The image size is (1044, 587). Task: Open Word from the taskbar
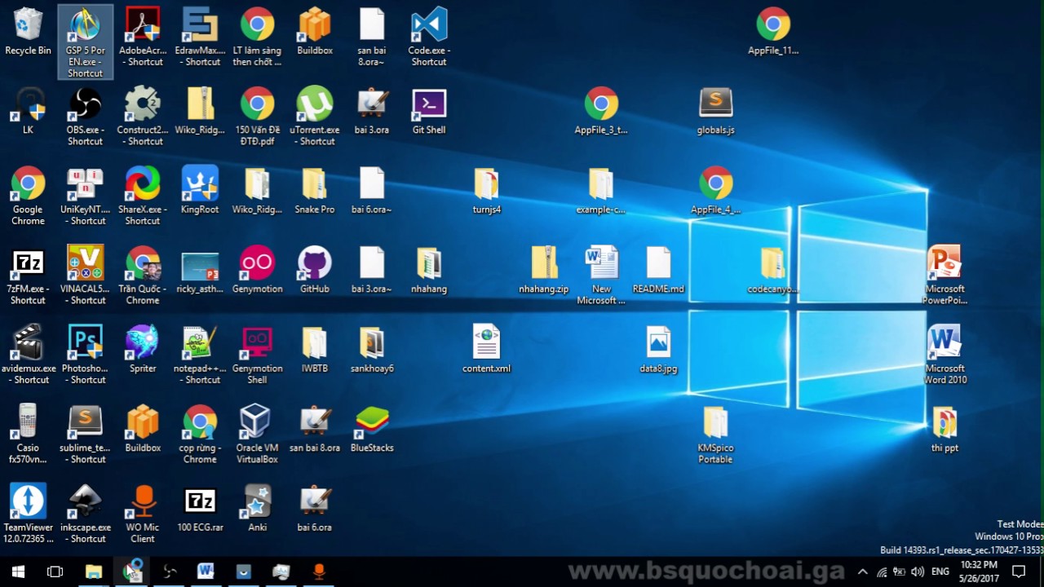(206, 572)
